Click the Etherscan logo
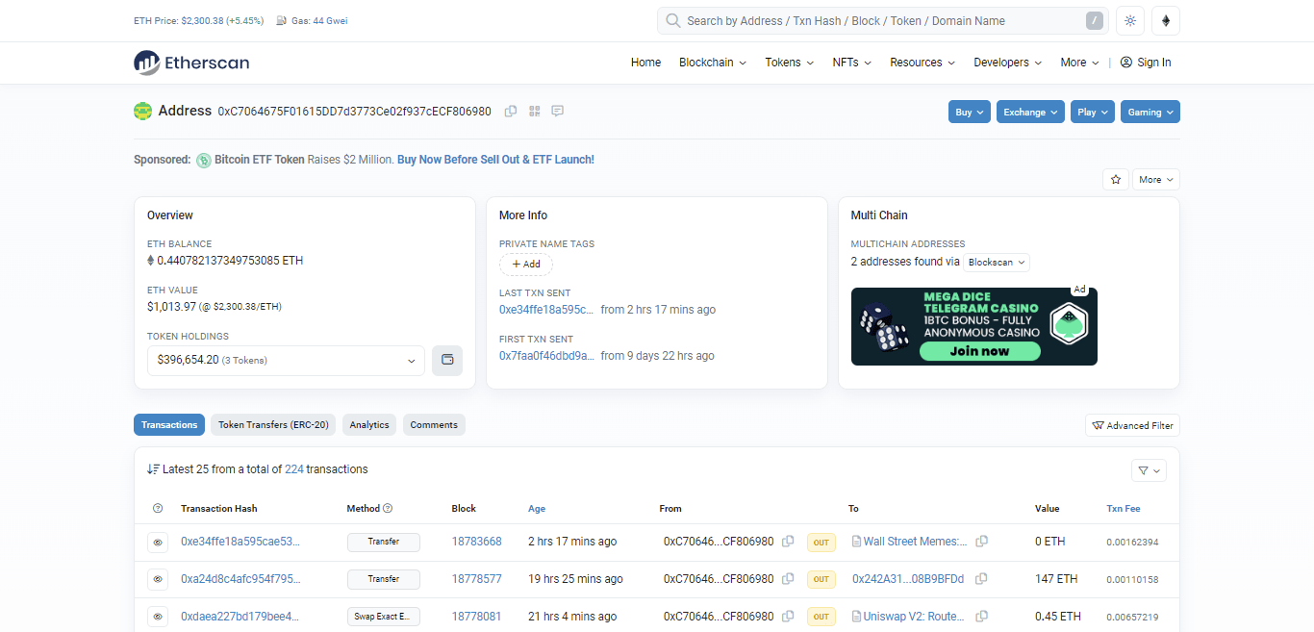 191,63
